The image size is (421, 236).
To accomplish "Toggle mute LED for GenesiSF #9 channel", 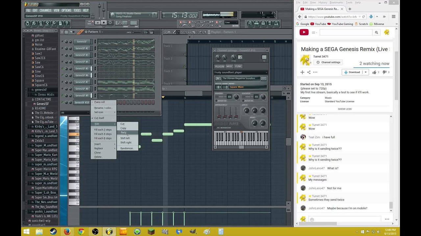I will tap(62, 95).
